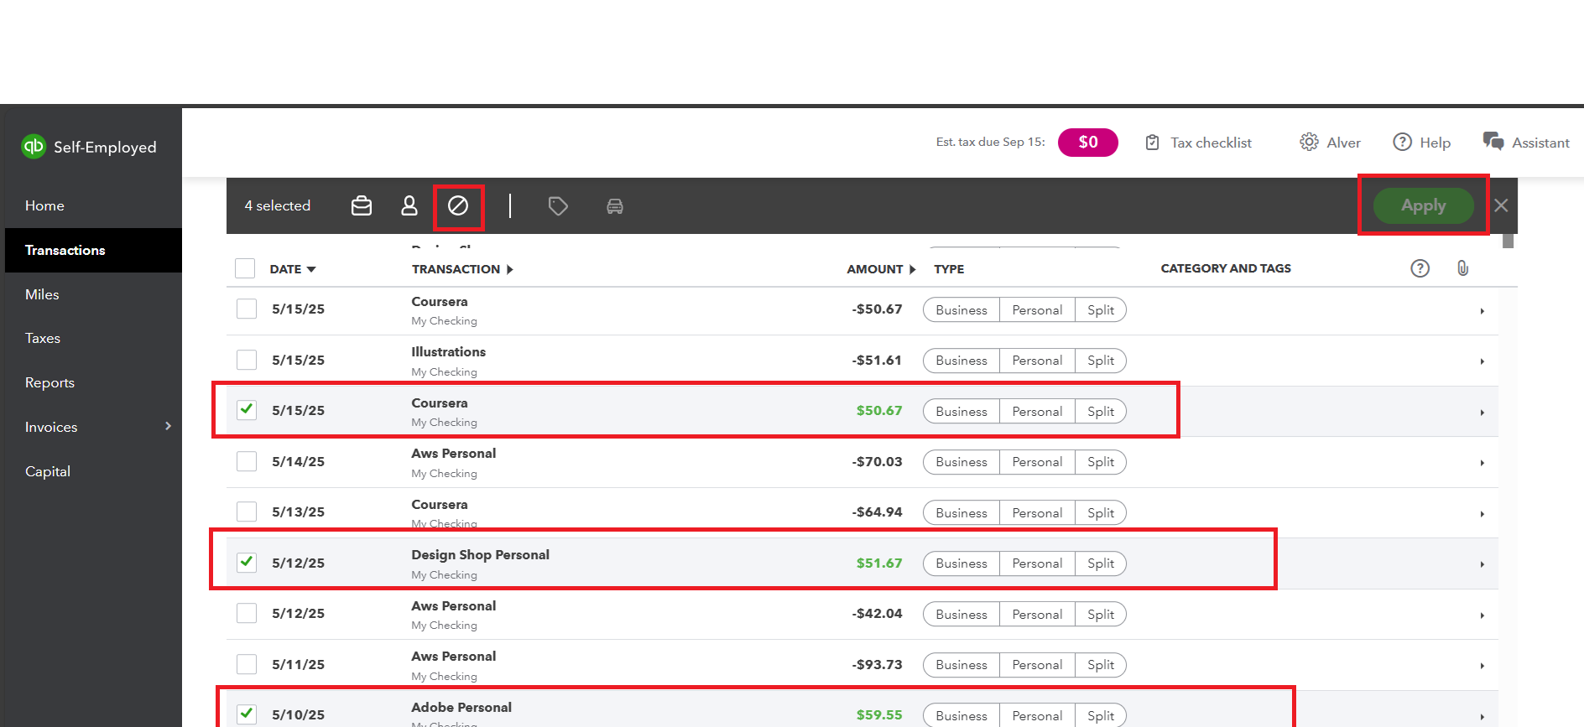Expand Aws Personal -$42.04 row arrow

(1482, 615)
